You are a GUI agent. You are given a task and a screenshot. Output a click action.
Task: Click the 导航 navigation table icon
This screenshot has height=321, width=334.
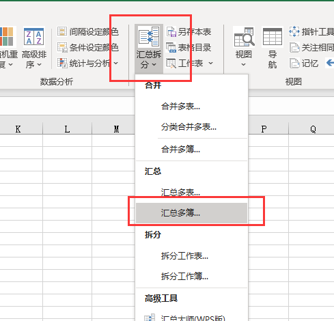pyautogui.click(x=273, y=37)
